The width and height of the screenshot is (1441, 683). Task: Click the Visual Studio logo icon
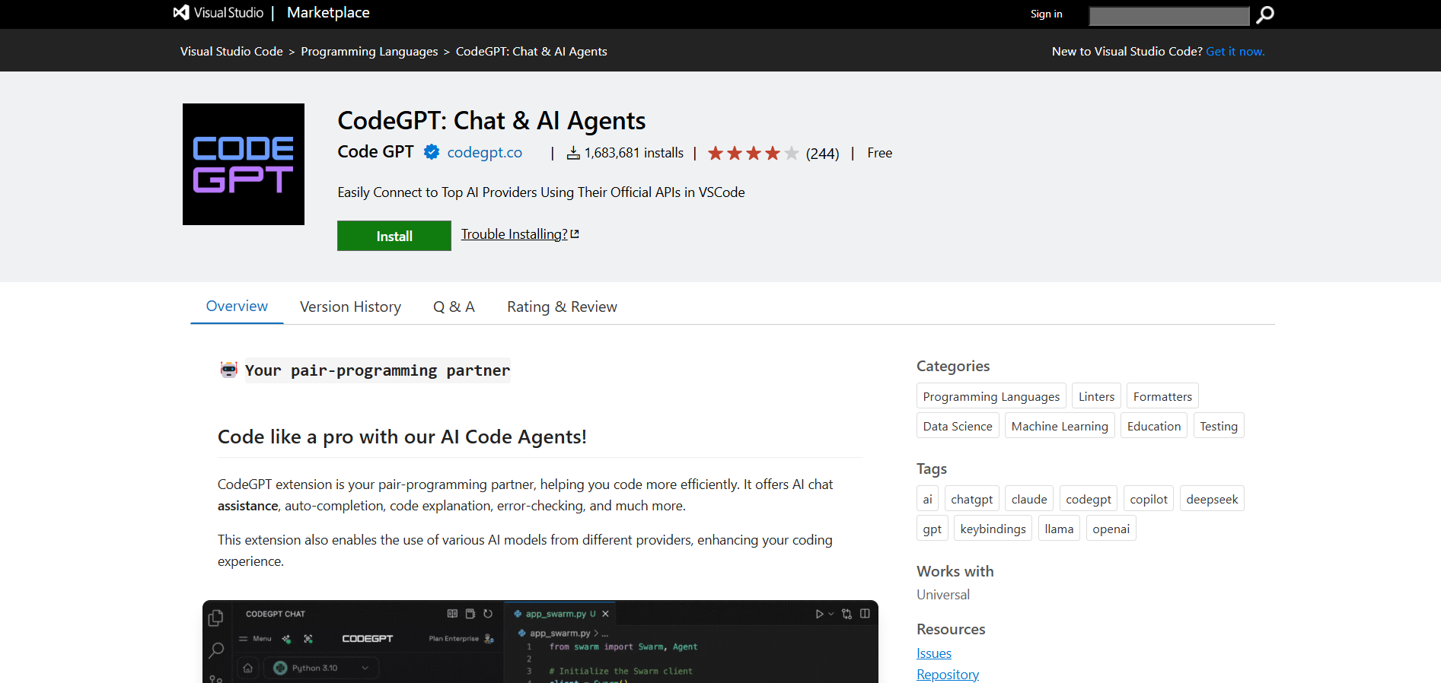click(181, 13)
